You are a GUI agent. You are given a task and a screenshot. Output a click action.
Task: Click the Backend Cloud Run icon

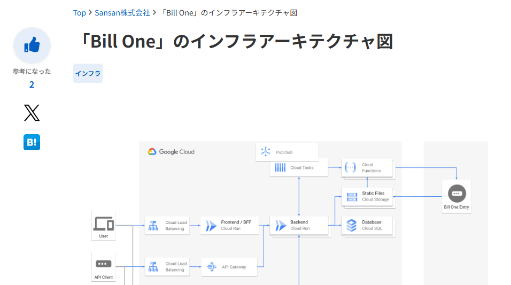pos(280,225)
